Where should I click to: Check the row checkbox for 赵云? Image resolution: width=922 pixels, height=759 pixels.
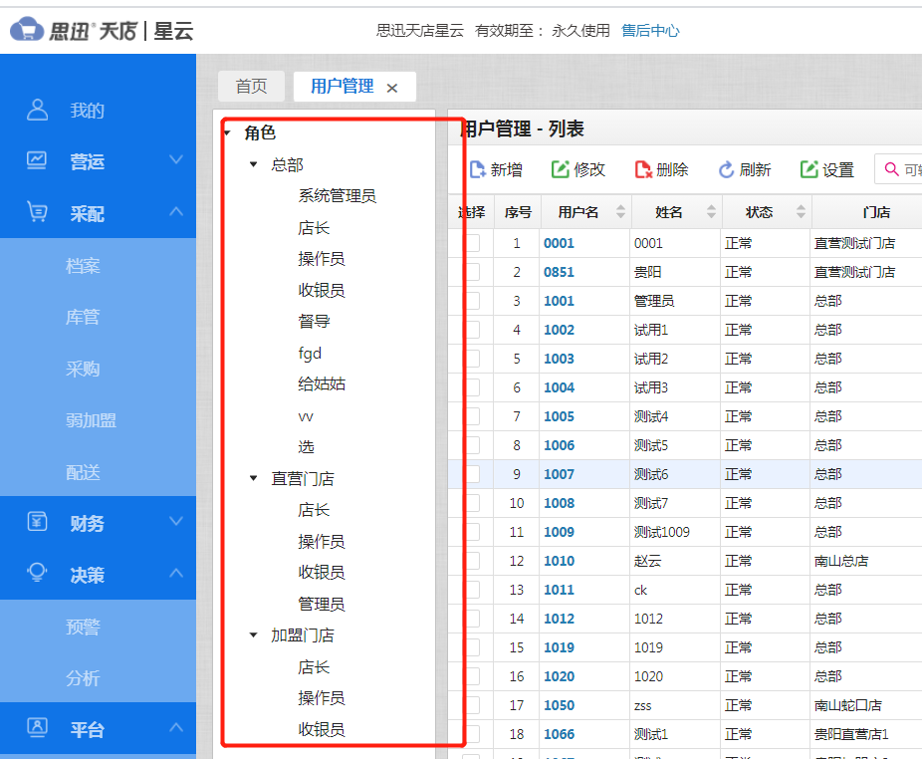(x=476, y=561)
